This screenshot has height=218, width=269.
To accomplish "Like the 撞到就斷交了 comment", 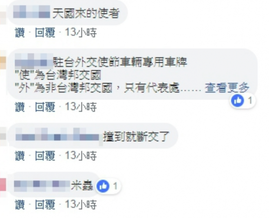I will click(x=20, y=156).
